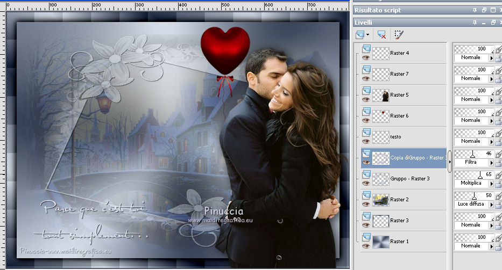This screenshot has width=502, height=270.
Task: Click opacity bar of Raster 4 layer
Action: (x=474, y=49)
